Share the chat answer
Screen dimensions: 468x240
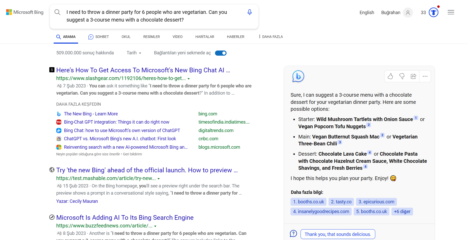414,76
